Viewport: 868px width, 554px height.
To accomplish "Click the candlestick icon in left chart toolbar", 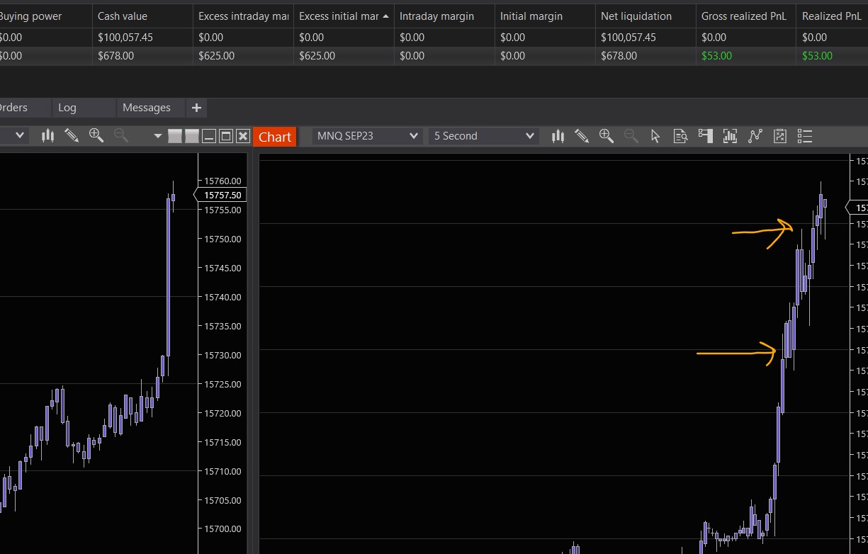I will [47, 136].
